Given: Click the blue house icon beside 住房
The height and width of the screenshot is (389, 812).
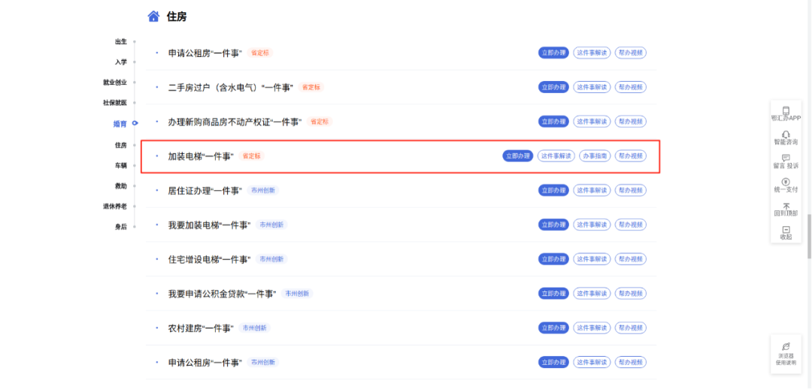Looking at the screenshot, I should (153, 16).
